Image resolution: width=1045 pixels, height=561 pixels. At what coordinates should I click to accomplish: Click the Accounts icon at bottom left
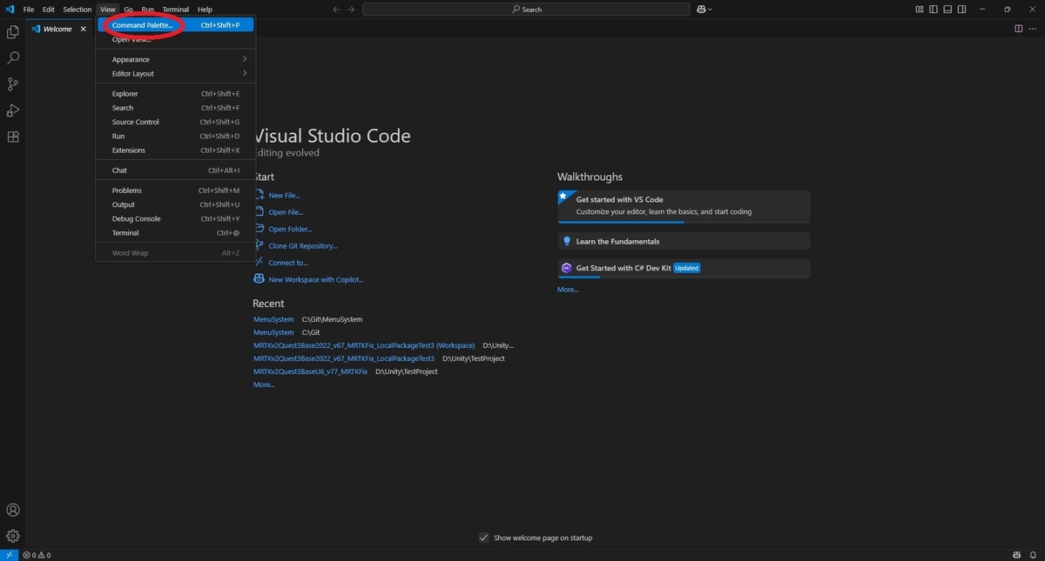pos(12,510)
